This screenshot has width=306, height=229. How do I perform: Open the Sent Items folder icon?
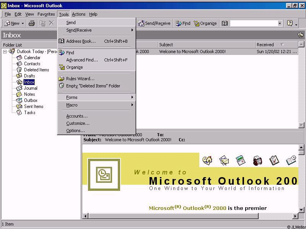tap(19, 106)
